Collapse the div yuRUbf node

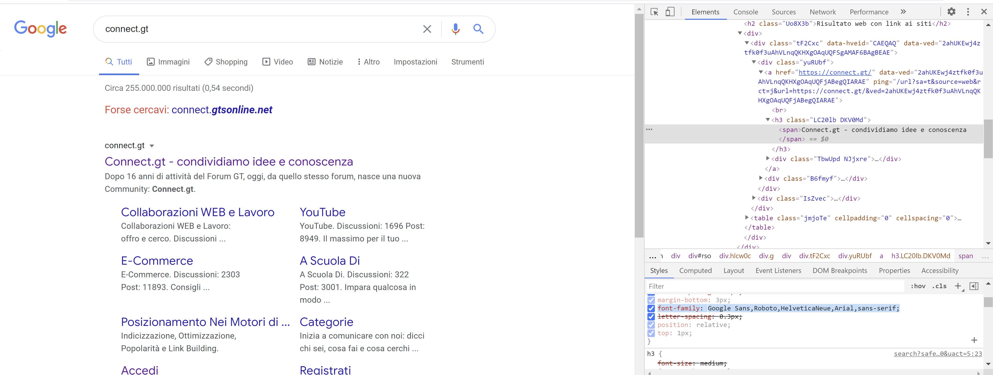(x=754, y=62)
